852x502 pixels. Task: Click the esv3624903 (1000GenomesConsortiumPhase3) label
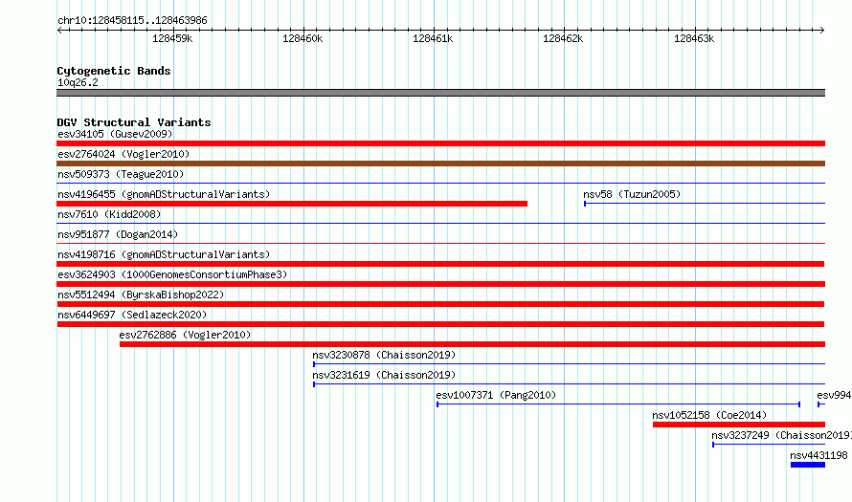coord(172,274)
